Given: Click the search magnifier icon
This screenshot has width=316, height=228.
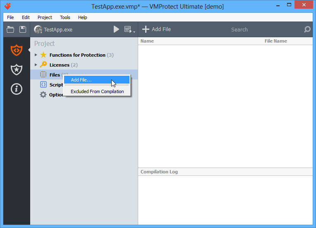Looking at the screenshot, I should [307, 29].
